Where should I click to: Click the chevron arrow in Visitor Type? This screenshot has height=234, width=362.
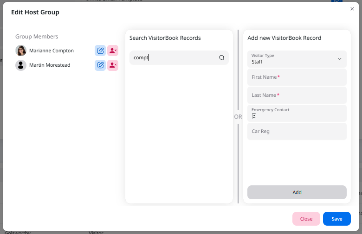[339, 59]
